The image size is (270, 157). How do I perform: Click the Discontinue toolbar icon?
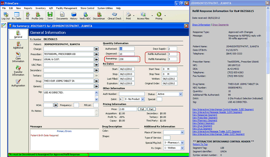tap(99, 16)
